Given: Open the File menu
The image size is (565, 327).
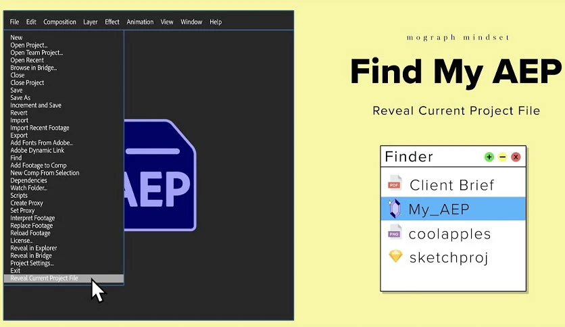Looking at the screenshot, I should tap(14, 22).
